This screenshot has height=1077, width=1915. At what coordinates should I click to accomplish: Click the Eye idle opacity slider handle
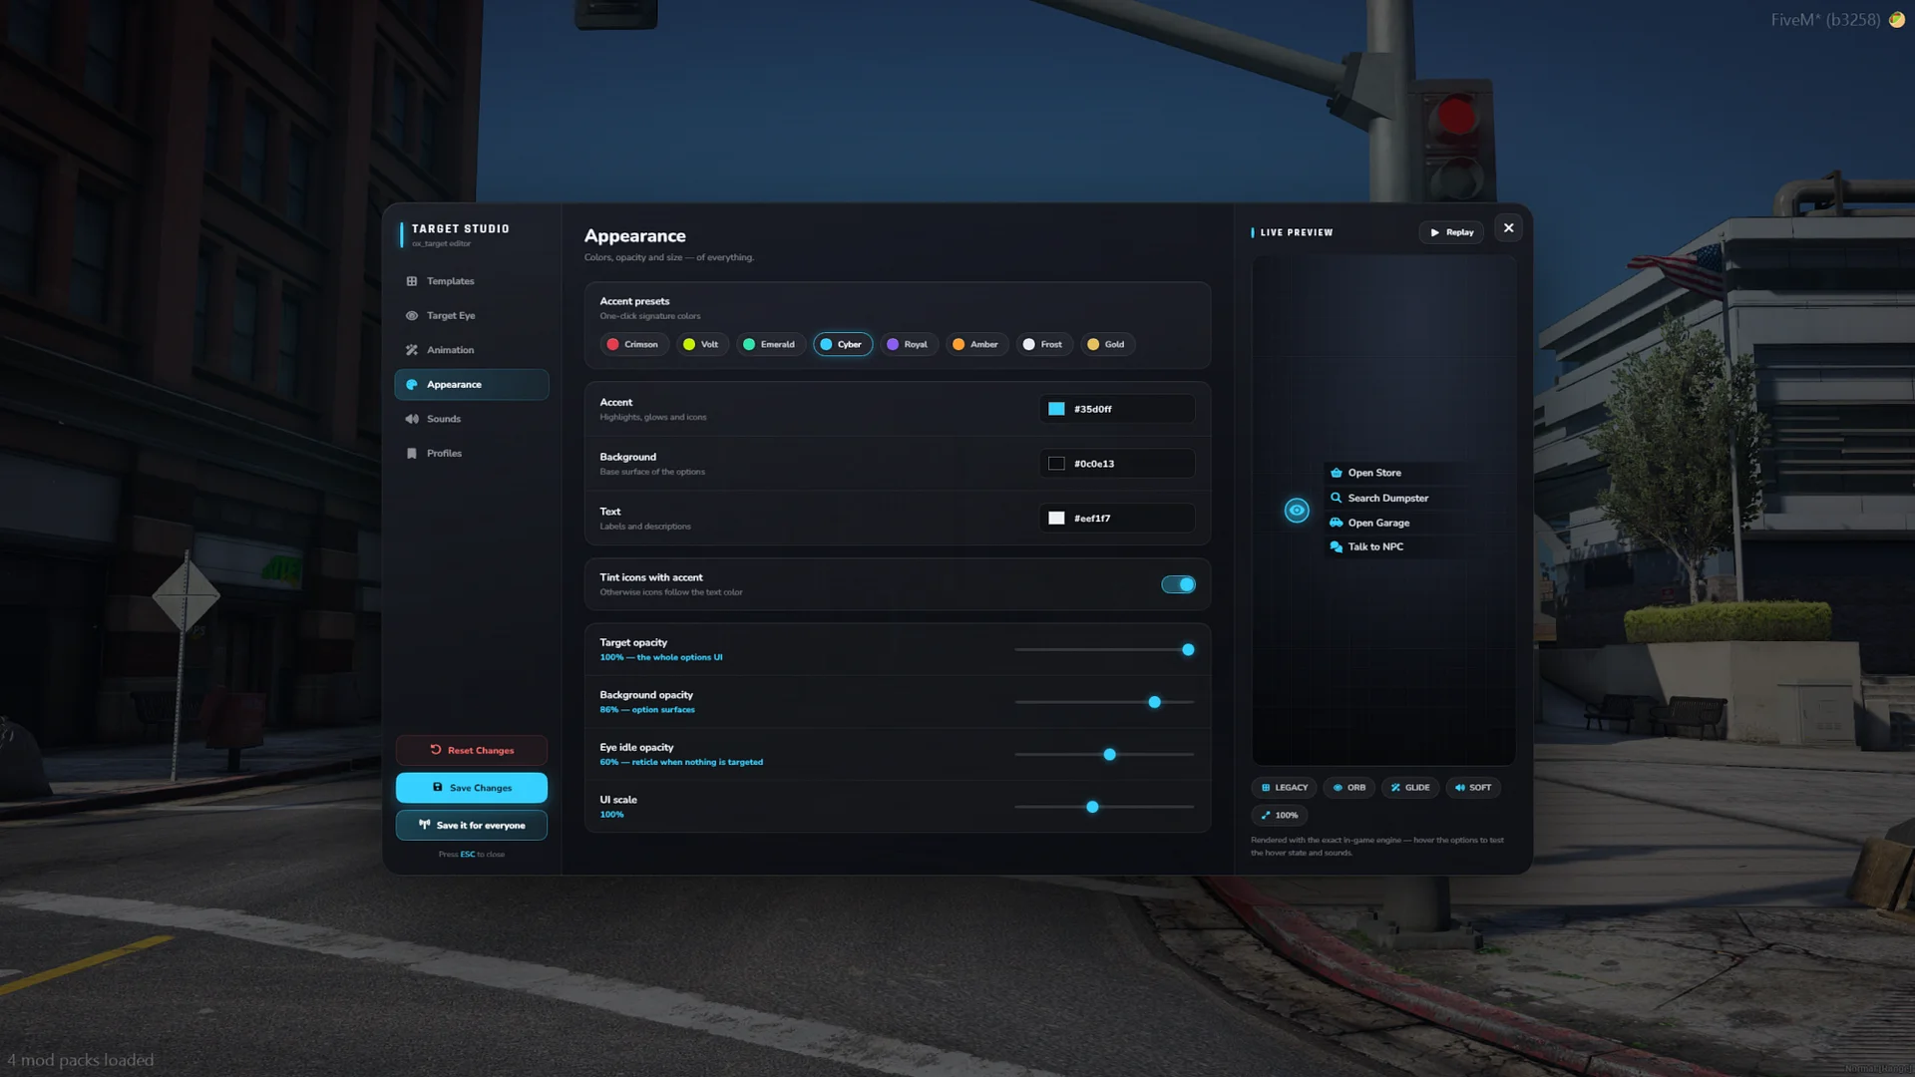click(1109, 755)
